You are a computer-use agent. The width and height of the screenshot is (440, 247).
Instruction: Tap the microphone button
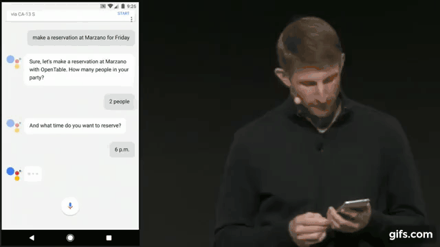tap(70, 206)
